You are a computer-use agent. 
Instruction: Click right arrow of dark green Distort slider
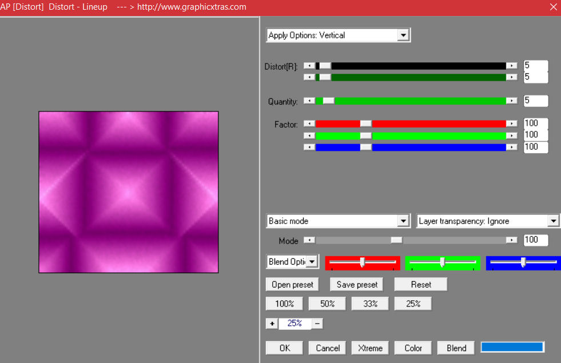(x=512, y=77)
